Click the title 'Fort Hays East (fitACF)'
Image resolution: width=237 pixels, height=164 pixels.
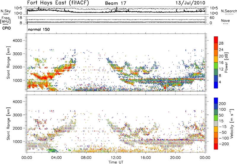click(x=58, y=3)
